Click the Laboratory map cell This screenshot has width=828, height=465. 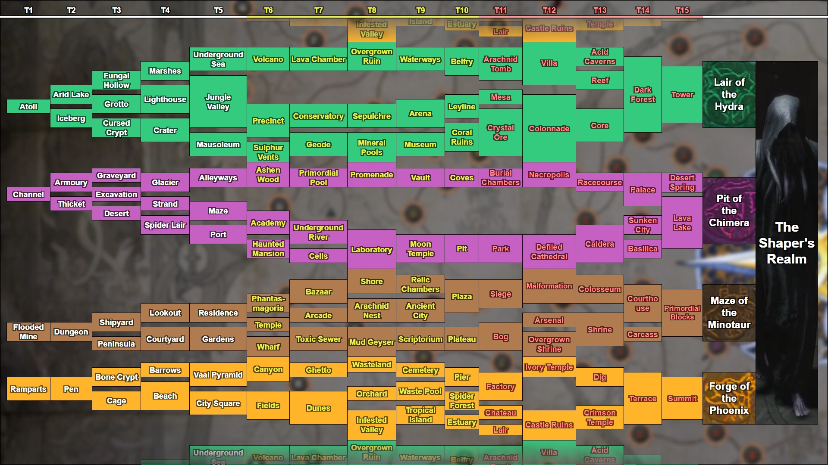tap(372, 250)
